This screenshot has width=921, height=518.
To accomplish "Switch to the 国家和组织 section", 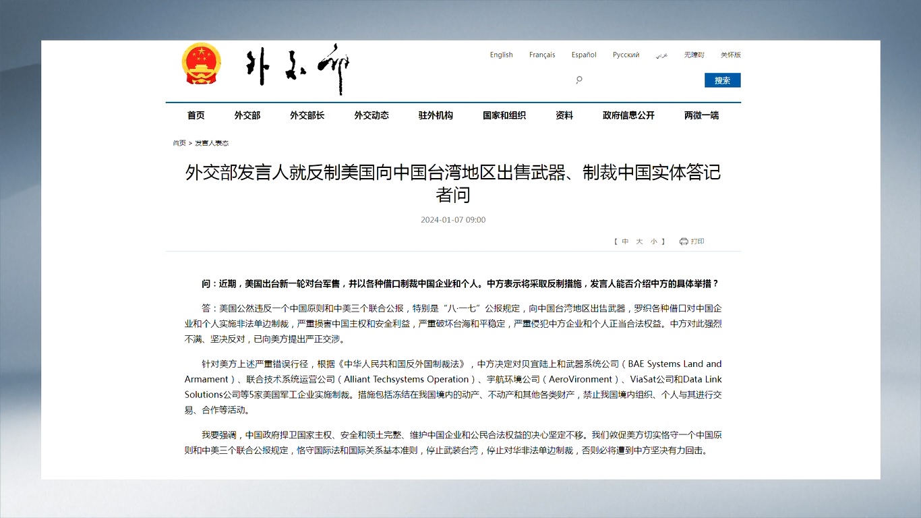I will (x=504, y=115).
